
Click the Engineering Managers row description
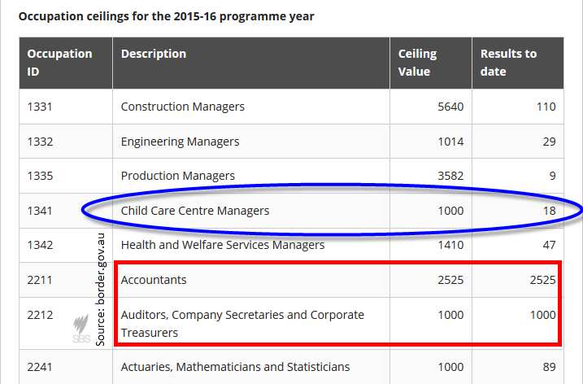tap(180, 142)
